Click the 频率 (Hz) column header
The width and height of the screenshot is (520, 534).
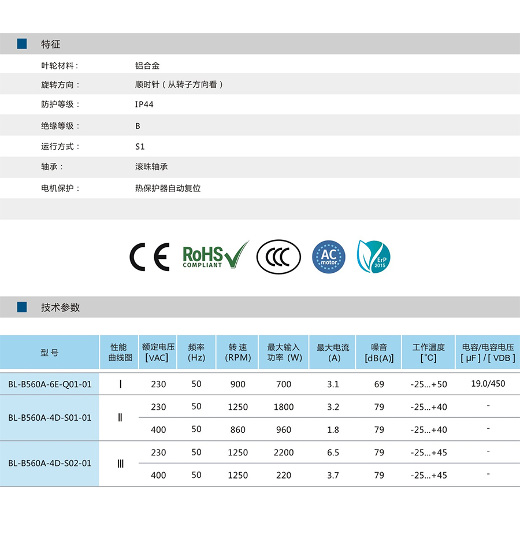click(196, 353)
